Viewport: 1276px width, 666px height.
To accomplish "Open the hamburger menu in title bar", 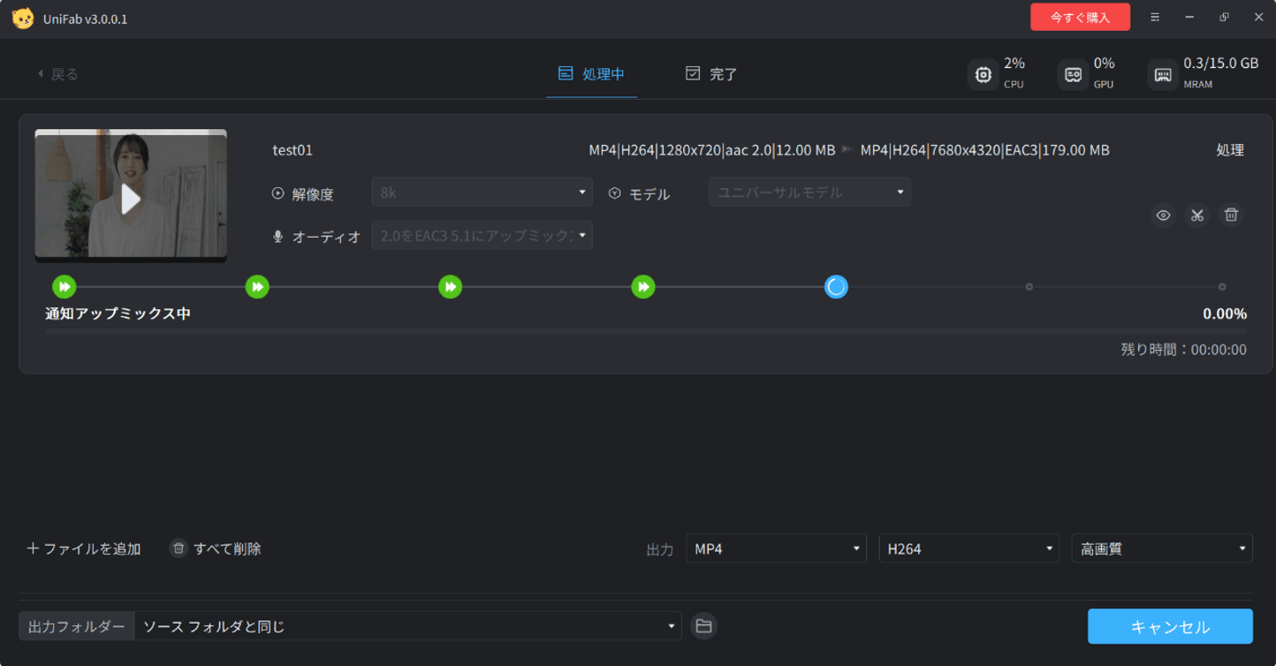I will pyautogui.click(x=1155, y=18).
